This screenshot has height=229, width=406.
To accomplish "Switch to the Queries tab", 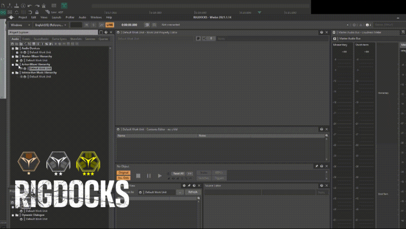I will click(x=103, y=39).
